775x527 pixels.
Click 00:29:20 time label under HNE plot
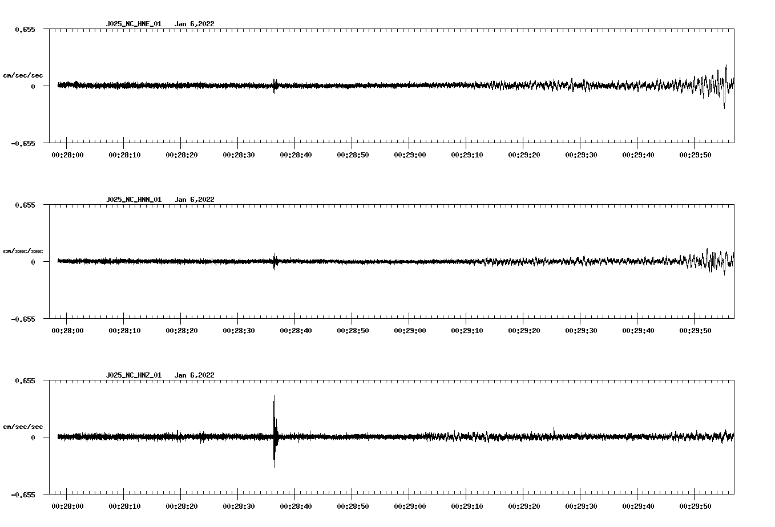[524, 155]
